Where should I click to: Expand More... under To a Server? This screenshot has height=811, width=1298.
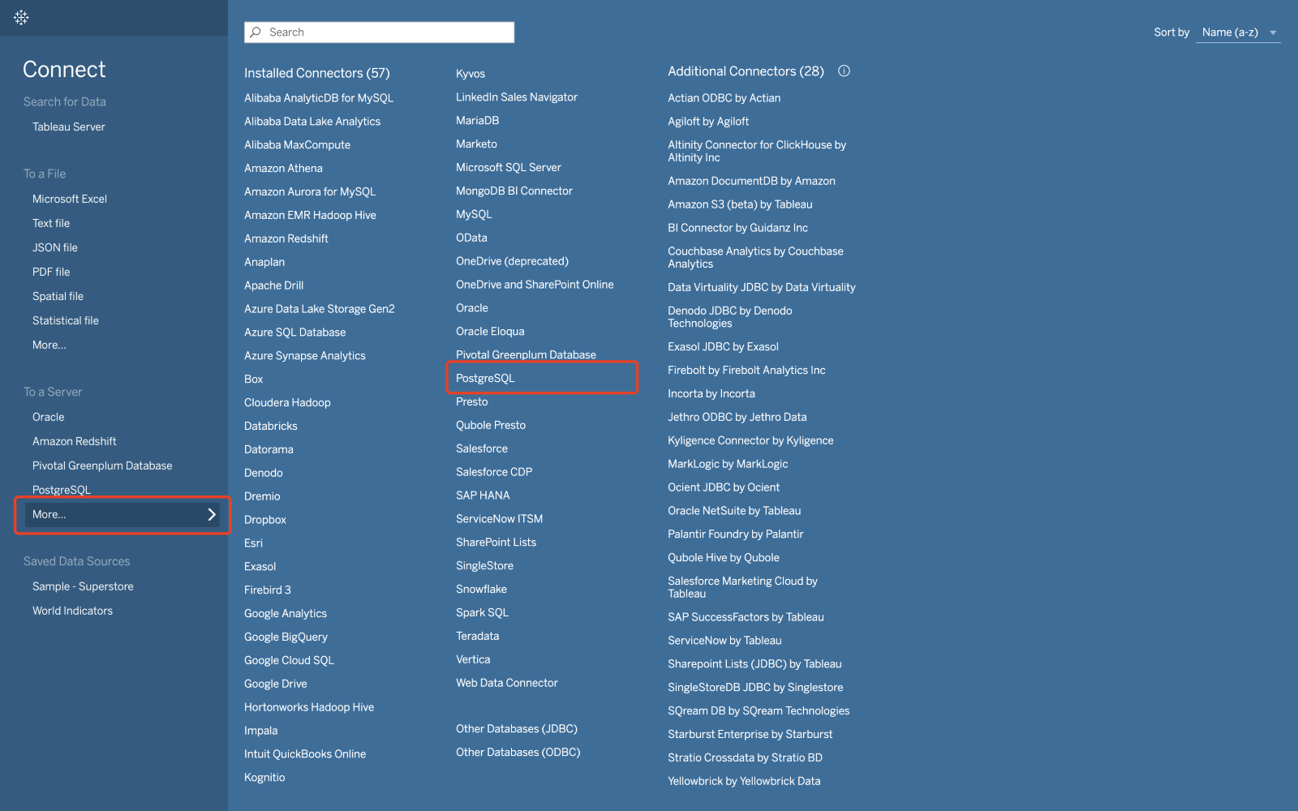(122, 514)
